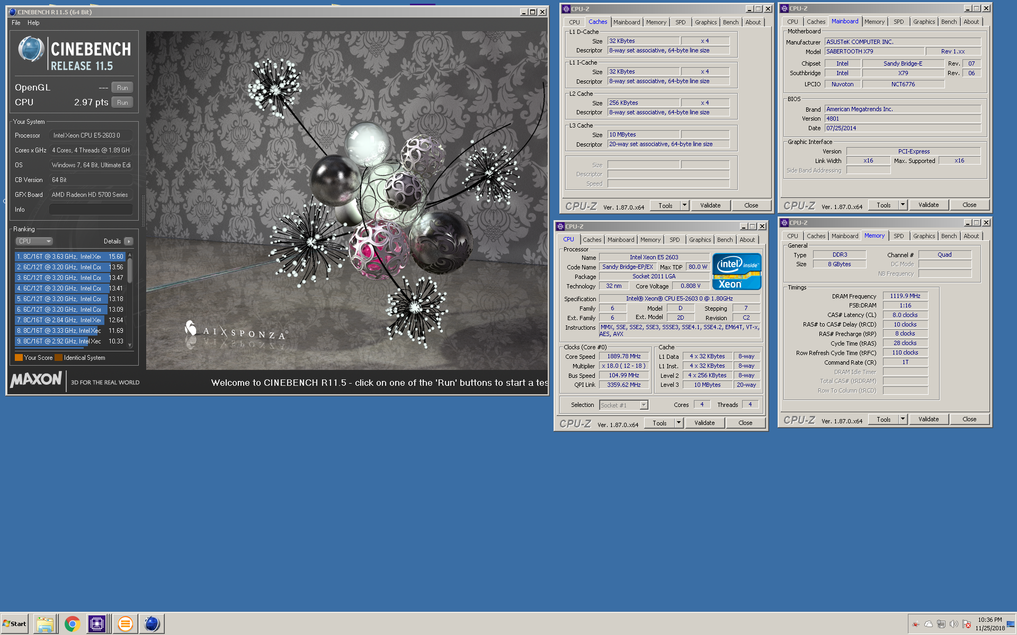
Task: Switch to Cinebench via its taskbar icon
Action: coord(151,624)
